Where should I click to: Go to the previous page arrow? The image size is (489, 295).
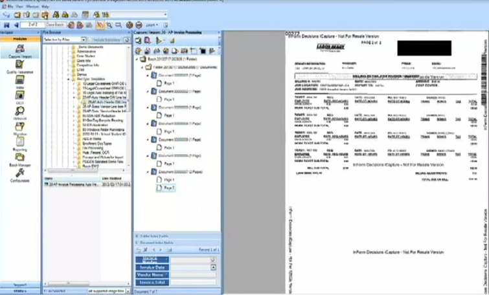pyautogui.click(x=16, y=25)
